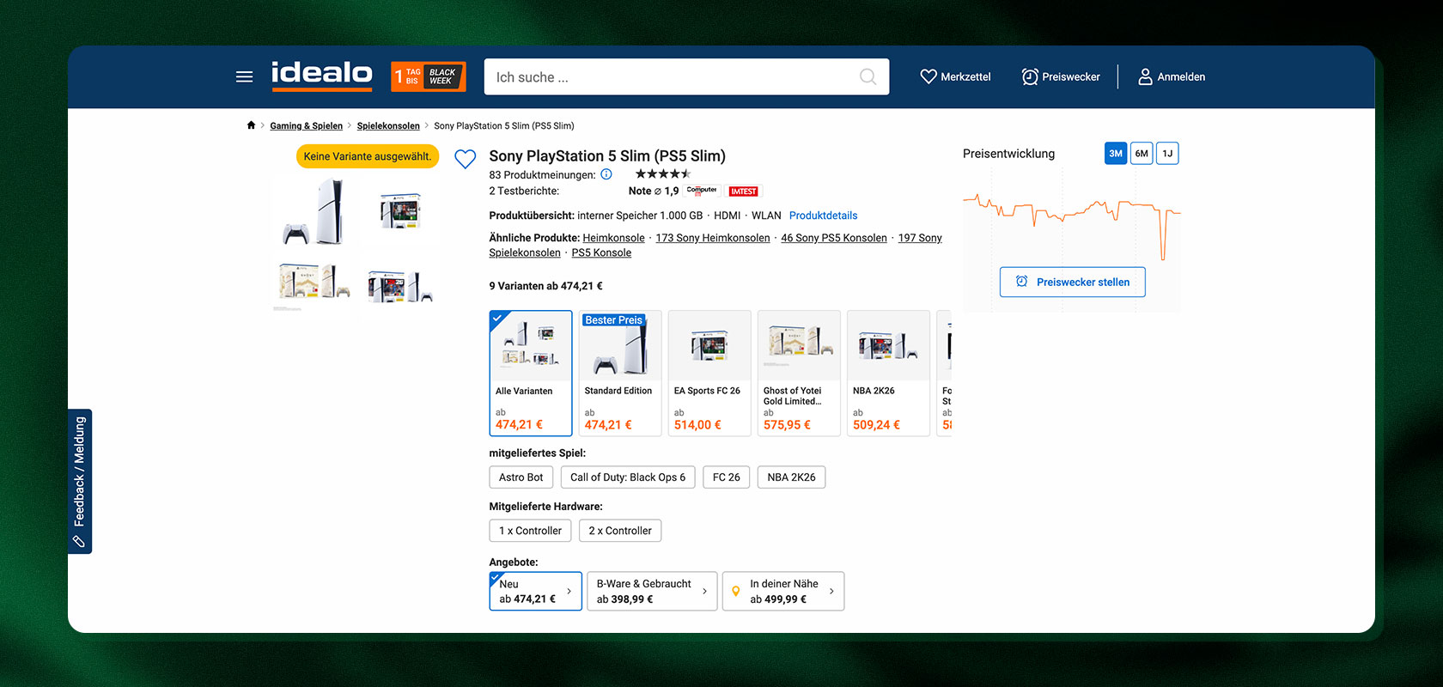Click the Computer Bild test logo

pyautogui.click(x=702, y=191)
